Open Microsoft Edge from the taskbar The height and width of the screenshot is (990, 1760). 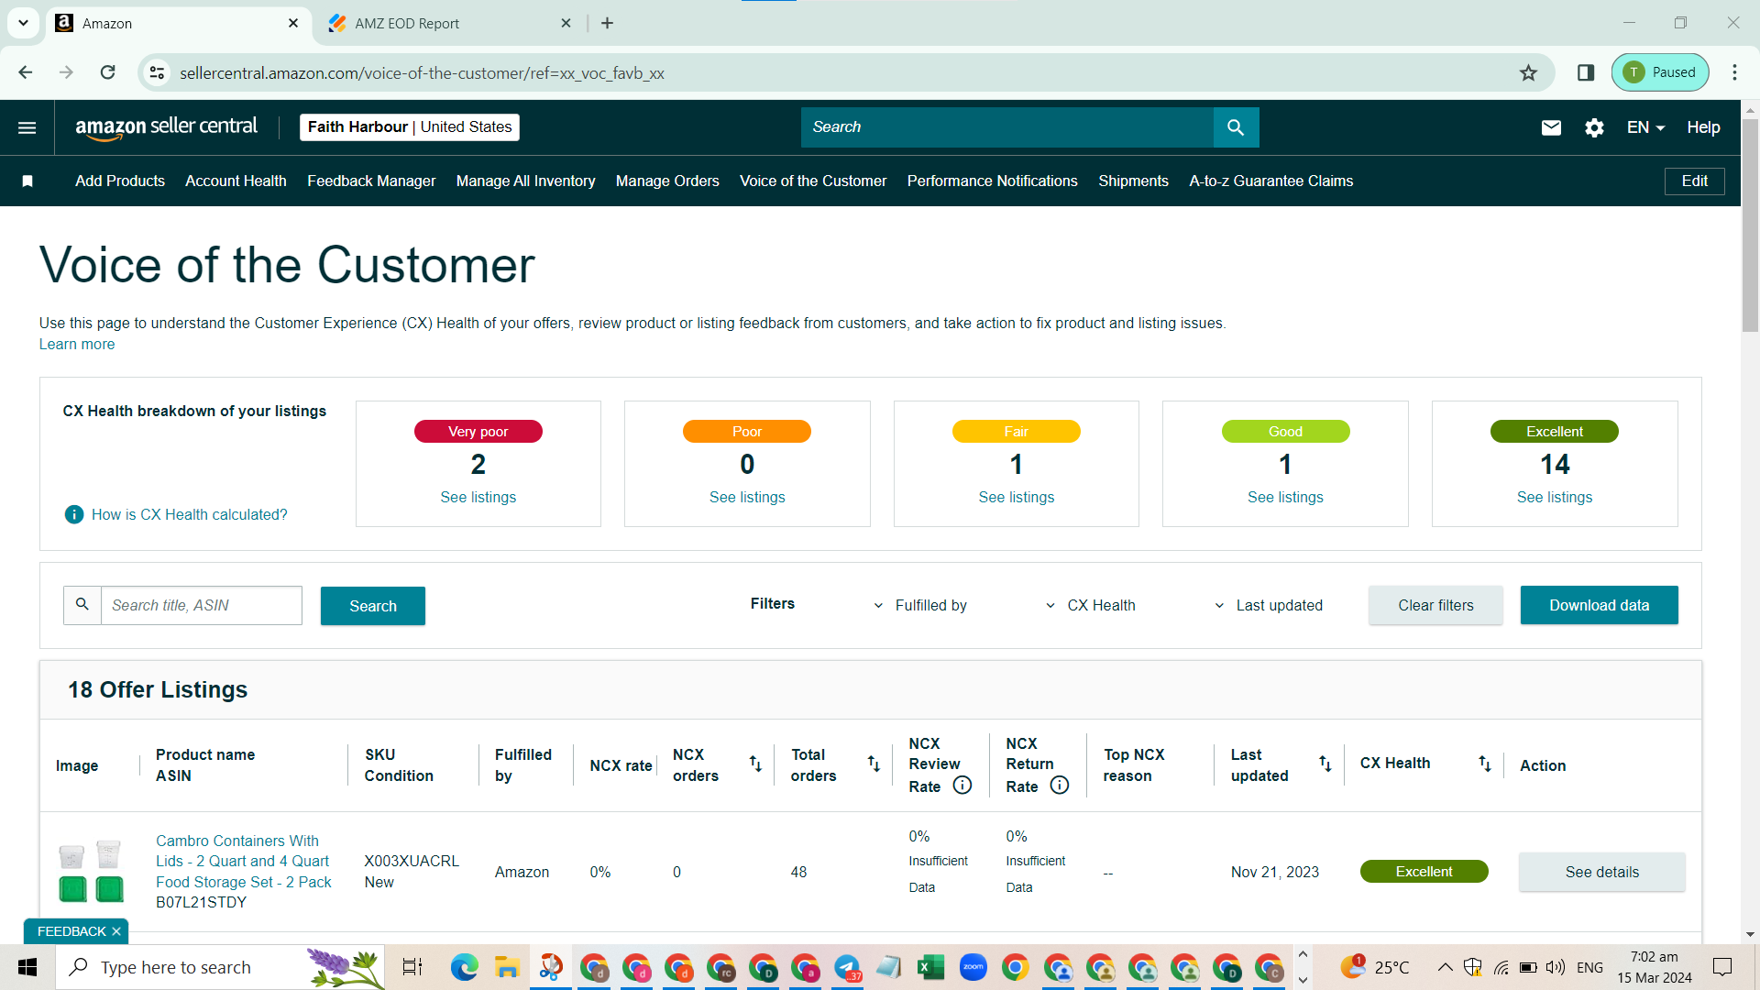click(x=465, y=967)
